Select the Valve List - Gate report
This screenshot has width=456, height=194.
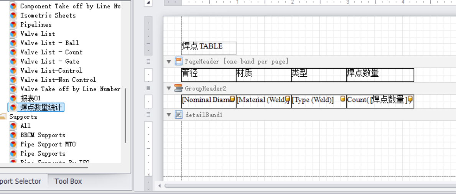(49, 61)
